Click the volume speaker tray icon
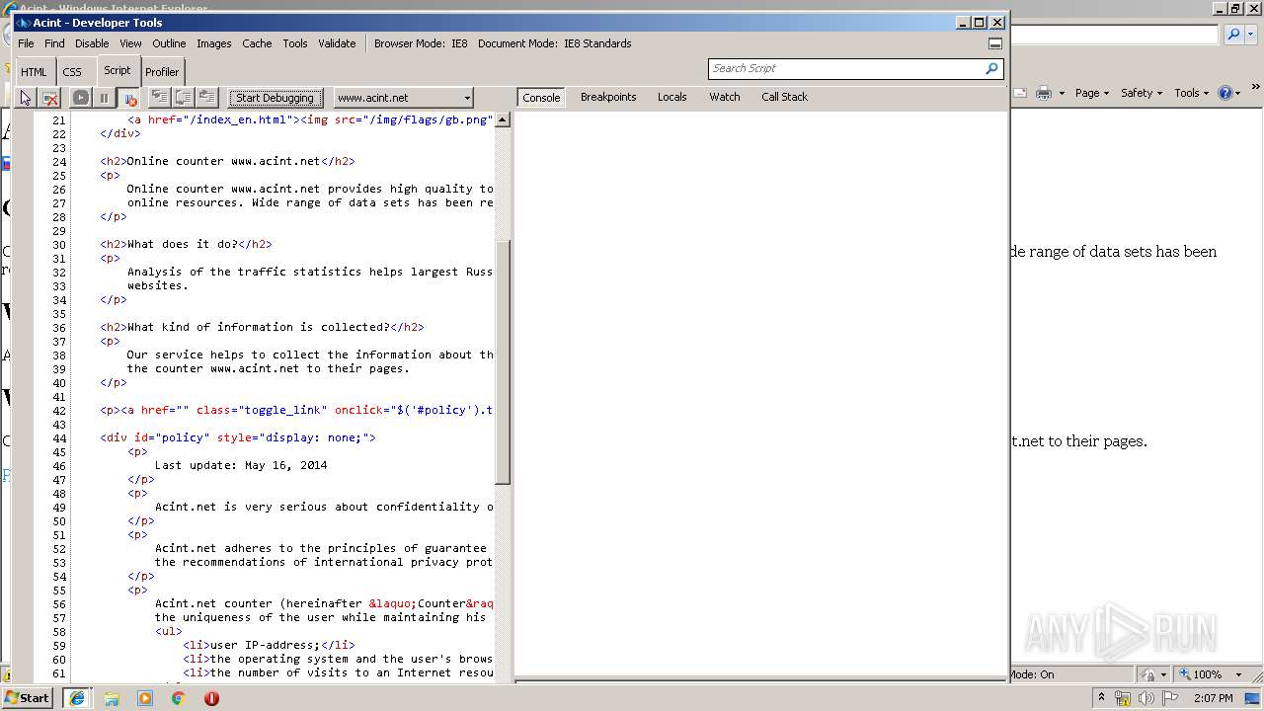Viewport: 1264px width, 711px height. [1145, 698]
